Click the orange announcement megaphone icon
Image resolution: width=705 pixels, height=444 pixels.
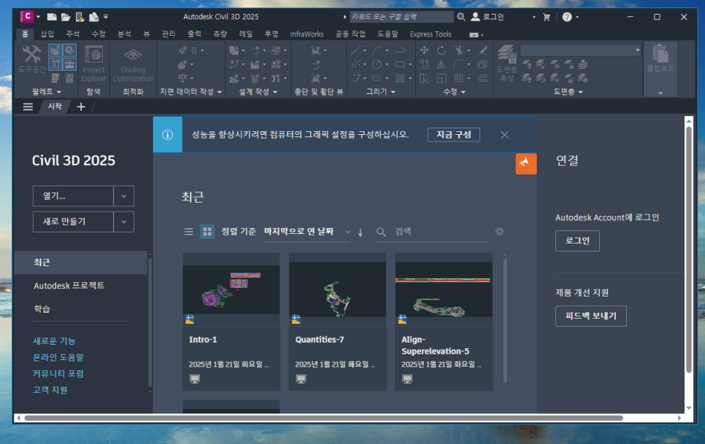[x=525, y=163]
